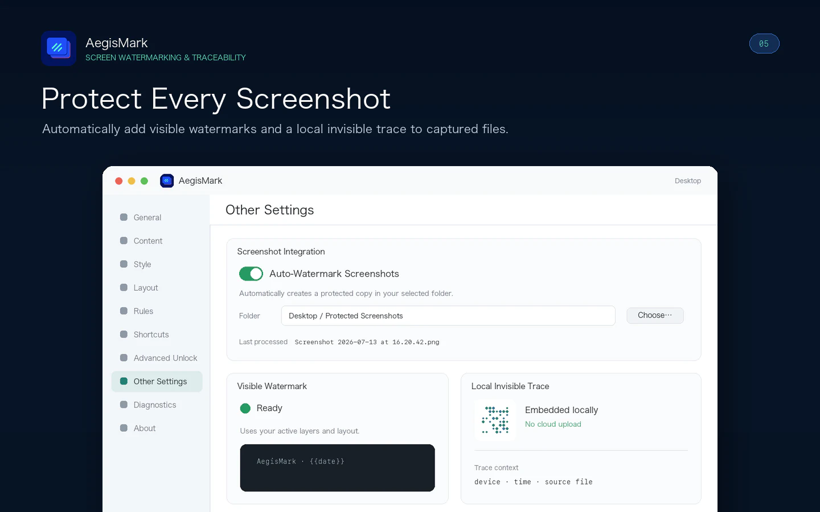Viewport: 820px width, 512px height.
Task: Click the Desktop label in title bar
Action: (x=688, y=181)
